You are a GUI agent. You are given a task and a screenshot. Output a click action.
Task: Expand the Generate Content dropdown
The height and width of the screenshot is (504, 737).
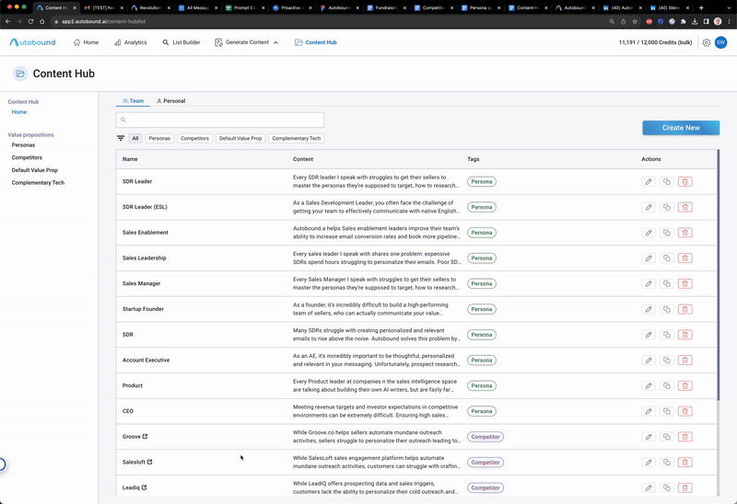pos(247,42)
